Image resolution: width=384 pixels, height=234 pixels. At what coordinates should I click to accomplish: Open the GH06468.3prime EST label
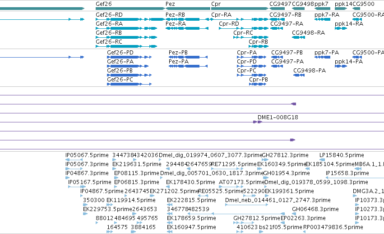click(315, 209)
